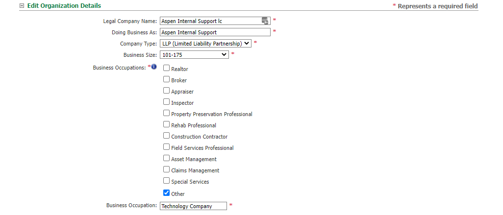Tick the Special Services checkbox
Screen dimensions: 503x215
(166, 181)
